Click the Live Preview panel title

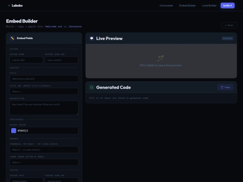[109, 38]
